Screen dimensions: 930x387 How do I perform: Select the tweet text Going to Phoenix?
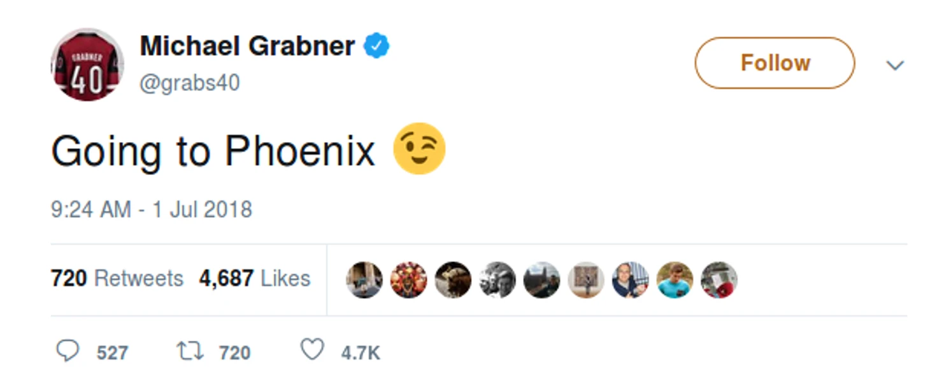click(212, 150)
